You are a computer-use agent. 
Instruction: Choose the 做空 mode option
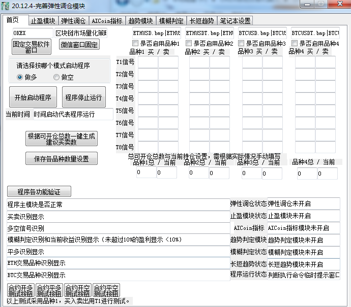coord(56,77)
